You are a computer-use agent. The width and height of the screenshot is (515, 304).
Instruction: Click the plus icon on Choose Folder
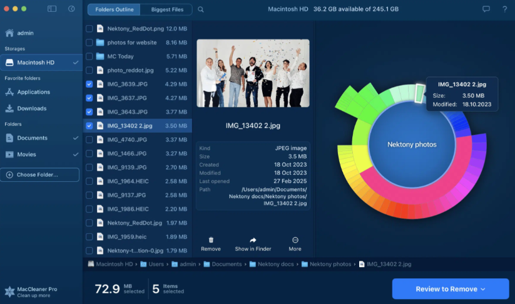(x=9, y=175)
